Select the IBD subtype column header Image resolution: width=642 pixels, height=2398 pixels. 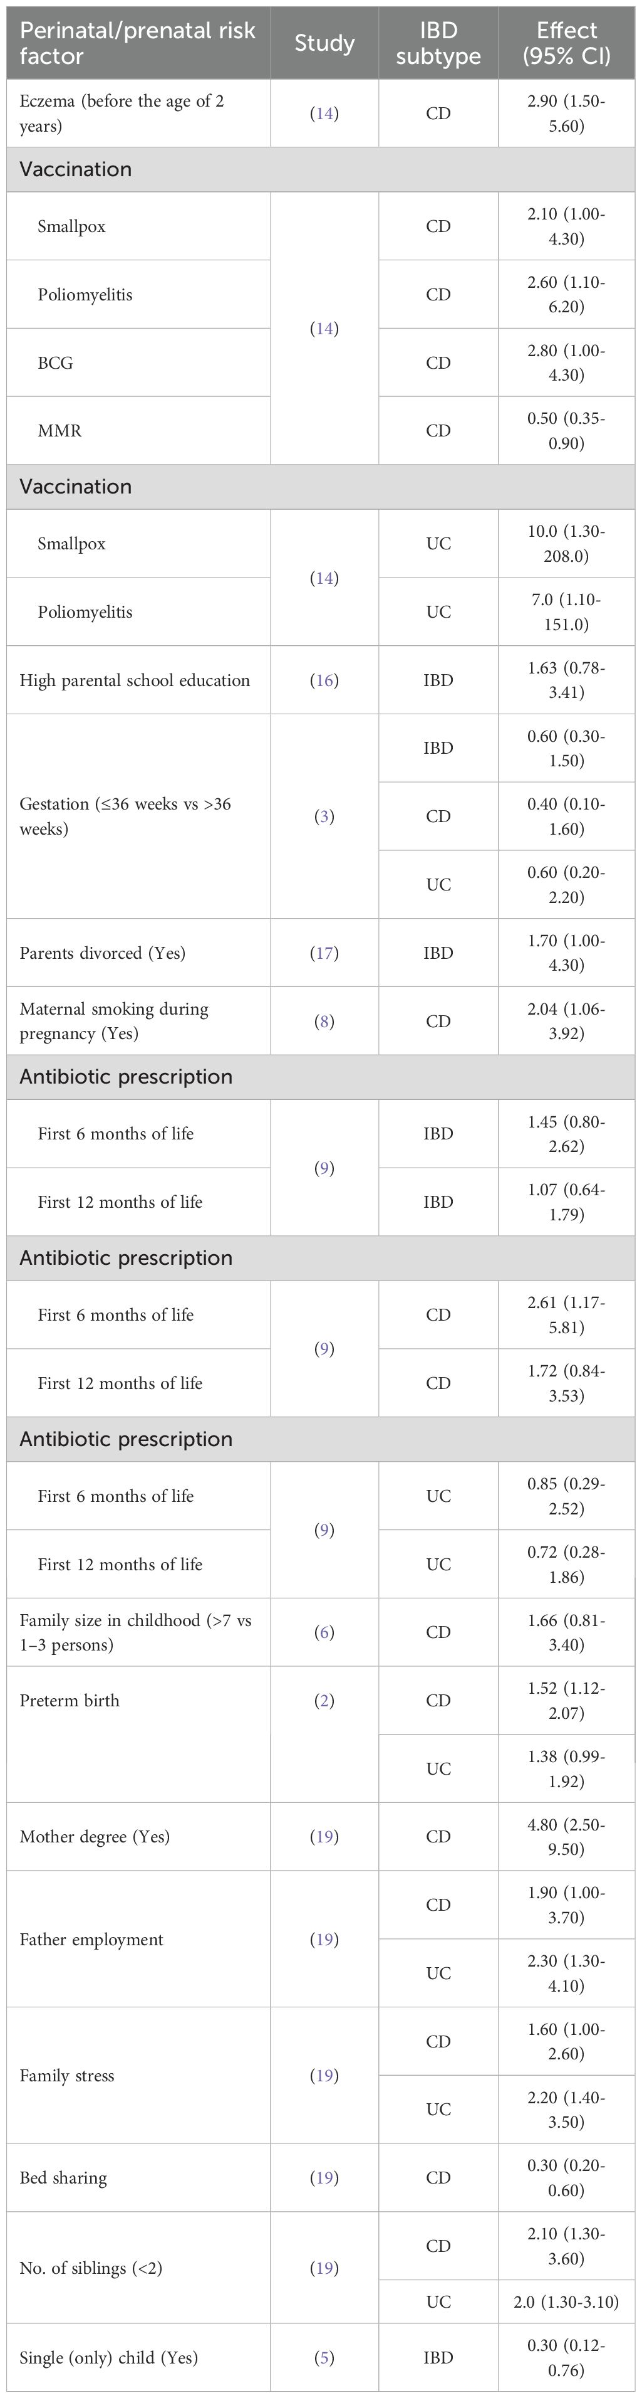438,43
